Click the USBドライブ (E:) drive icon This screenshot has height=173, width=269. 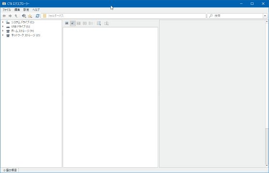(8, 27)
